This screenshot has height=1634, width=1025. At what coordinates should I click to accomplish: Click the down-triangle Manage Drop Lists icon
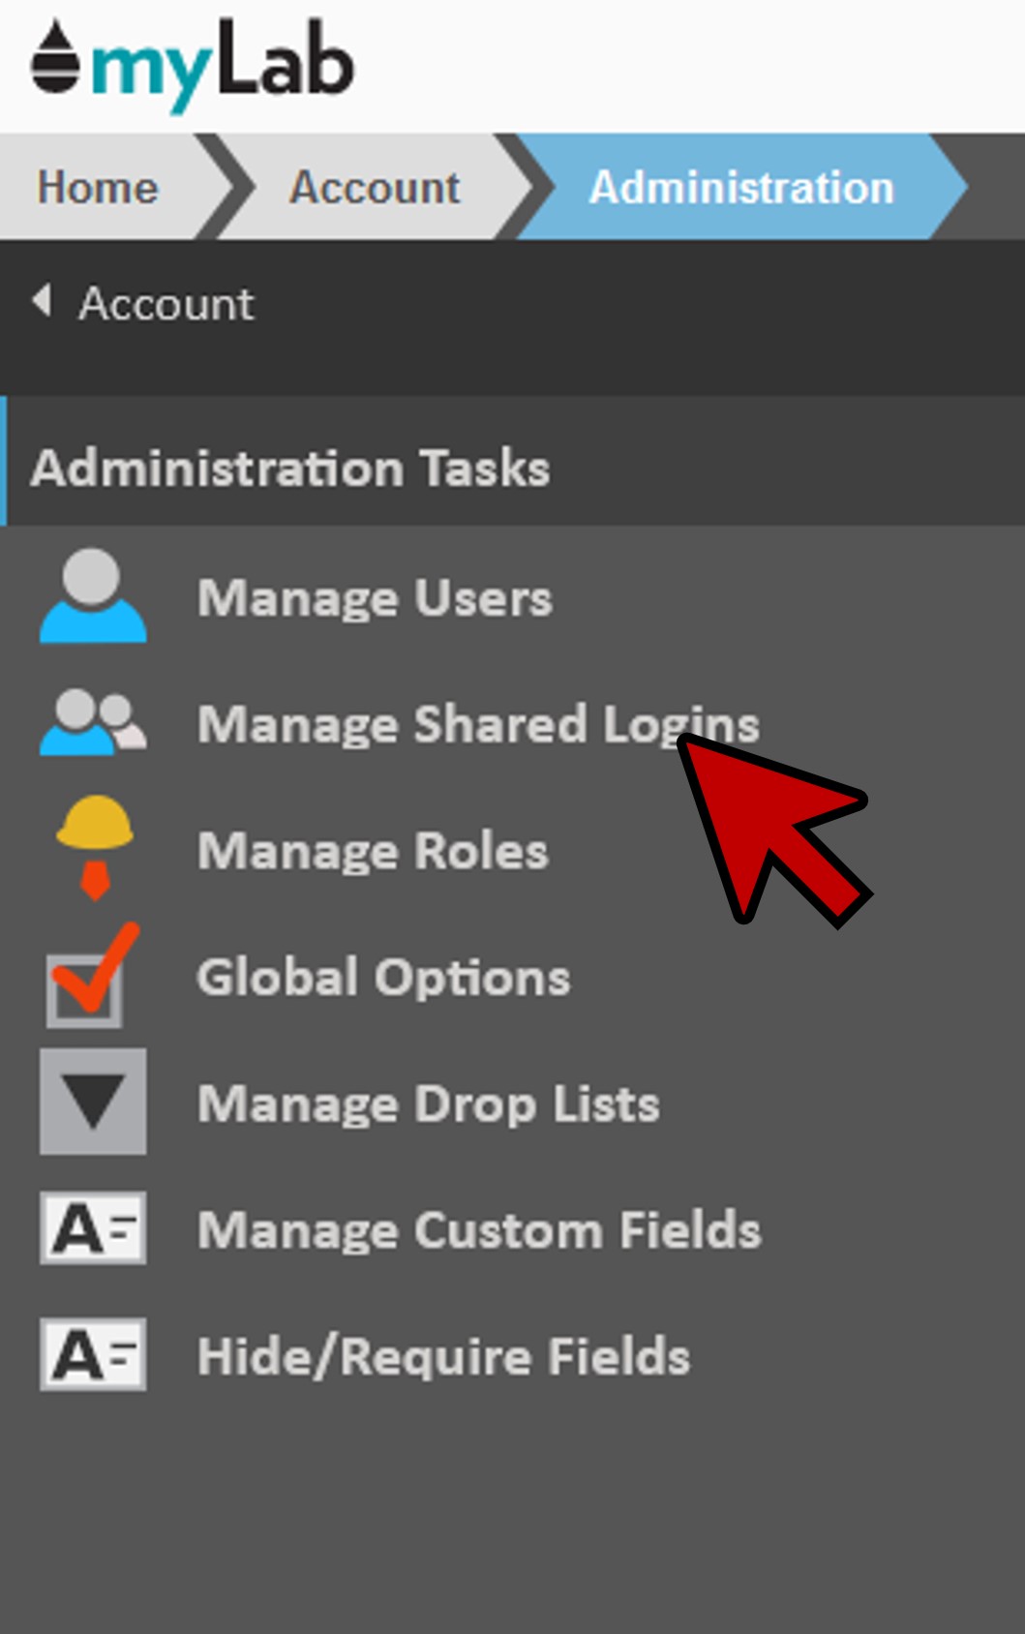coord(93,1102)
